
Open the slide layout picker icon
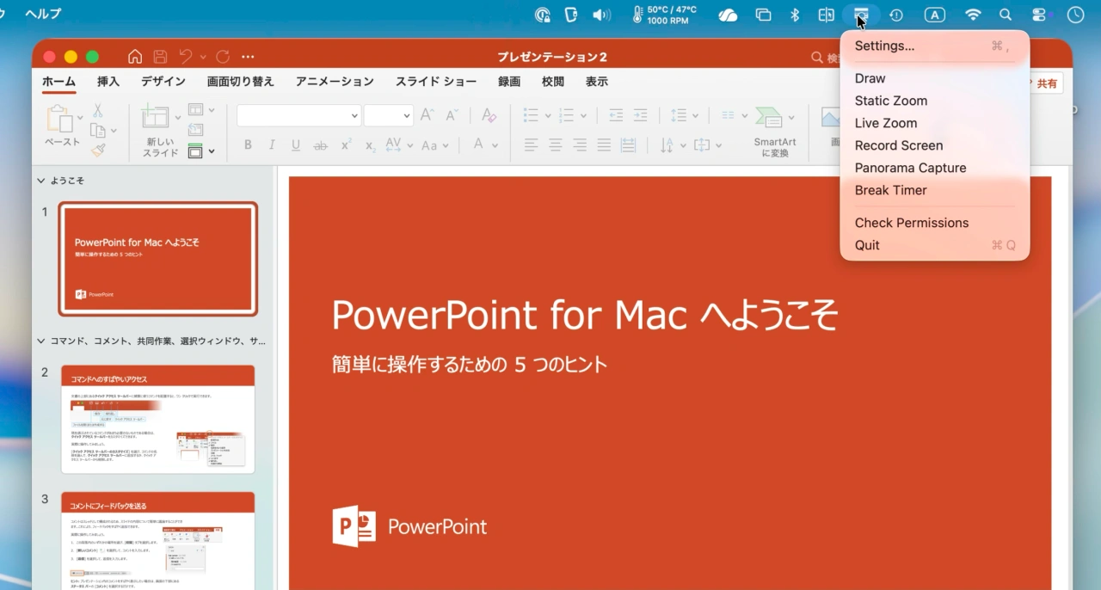pos(195,110)
